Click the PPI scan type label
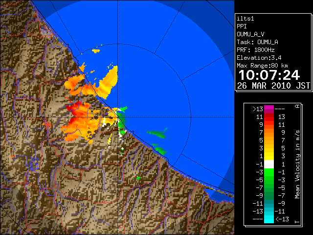The width and height of the screenshot is (313, 235). [242, 26]
